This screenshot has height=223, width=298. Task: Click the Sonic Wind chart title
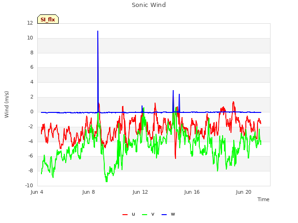(x=149, y=5)
